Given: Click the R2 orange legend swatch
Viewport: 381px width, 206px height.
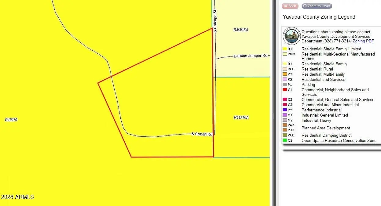Looking at the screenshot, I should (x=285, y=74).
